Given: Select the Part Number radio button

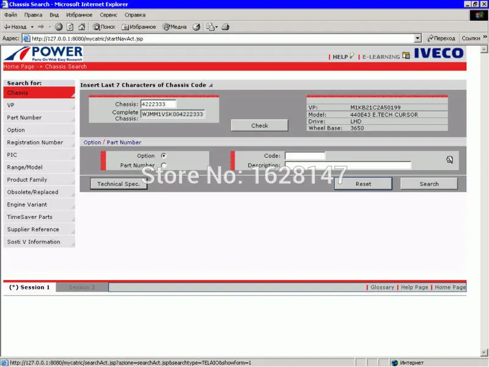Looking at the screenshot, I should pos(163,165).
